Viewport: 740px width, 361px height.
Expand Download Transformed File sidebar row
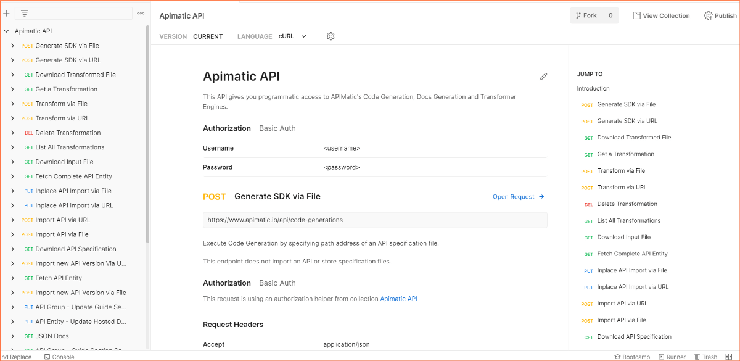[x=12, y=75]
